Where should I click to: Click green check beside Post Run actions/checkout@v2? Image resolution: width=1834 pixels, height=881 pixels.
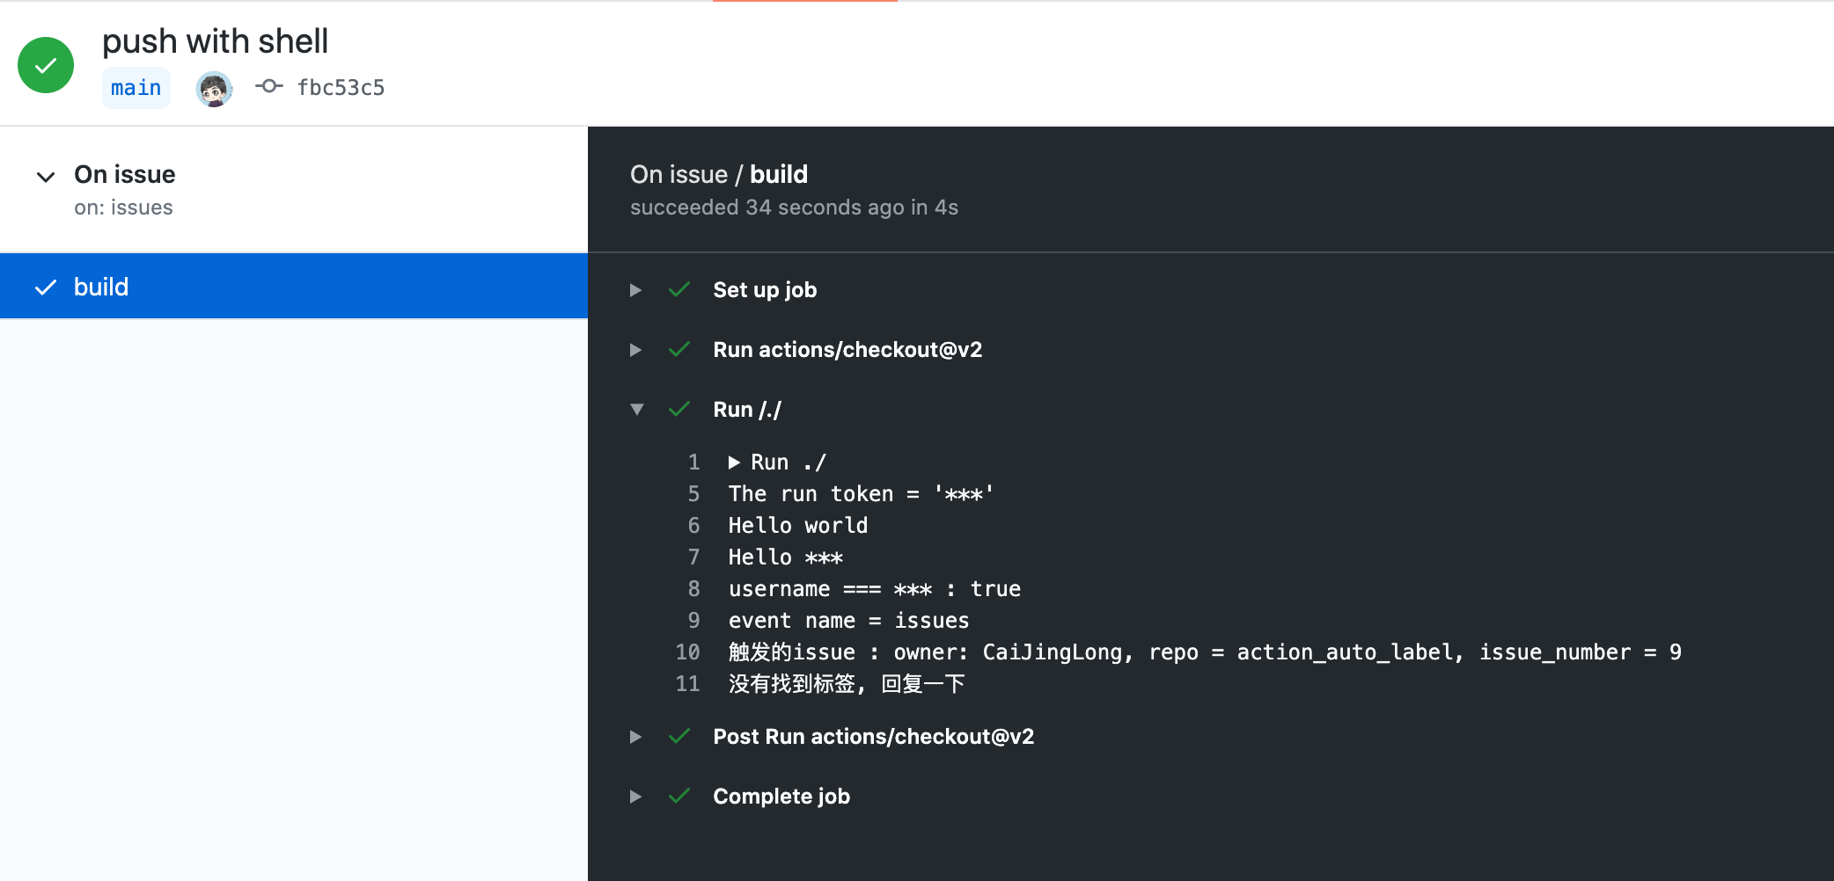coord(679,736)
